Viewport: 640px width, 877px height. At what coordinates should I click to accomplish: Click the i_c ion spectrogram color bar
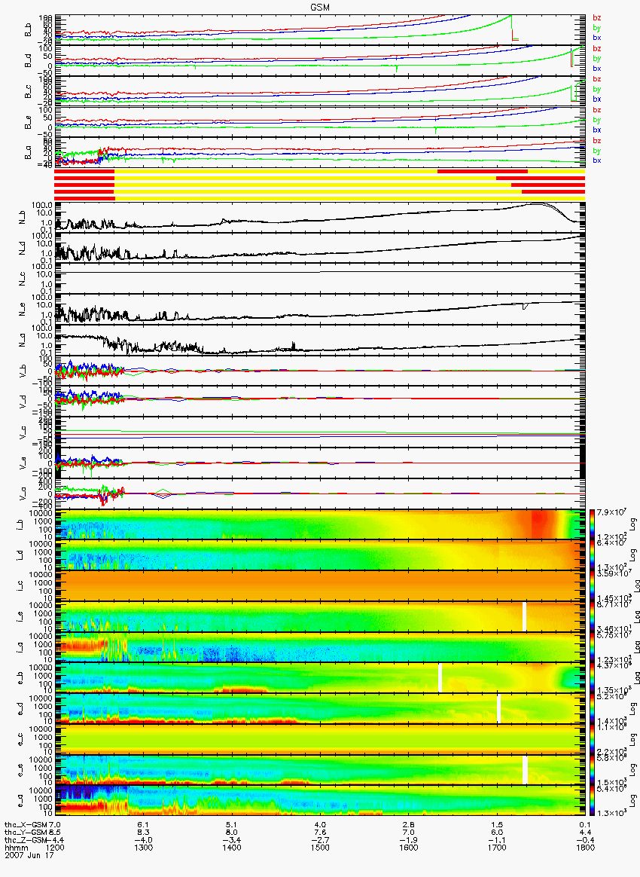tap(592, 586)
